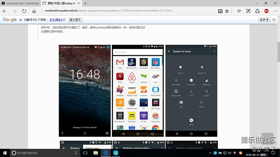
Task: Click the address bar URL
Action: tap(108, 11)
